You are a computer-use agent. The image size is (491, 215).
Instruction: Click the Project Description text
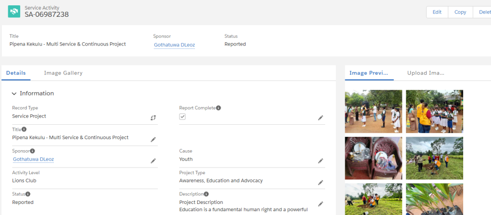click(201, 203)
